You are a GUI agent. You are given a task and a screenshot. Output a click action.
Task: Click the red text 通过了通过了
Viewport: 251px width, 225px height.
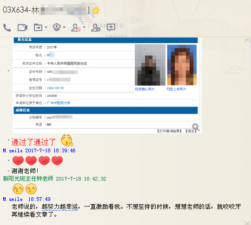click(x=33, y=142)
